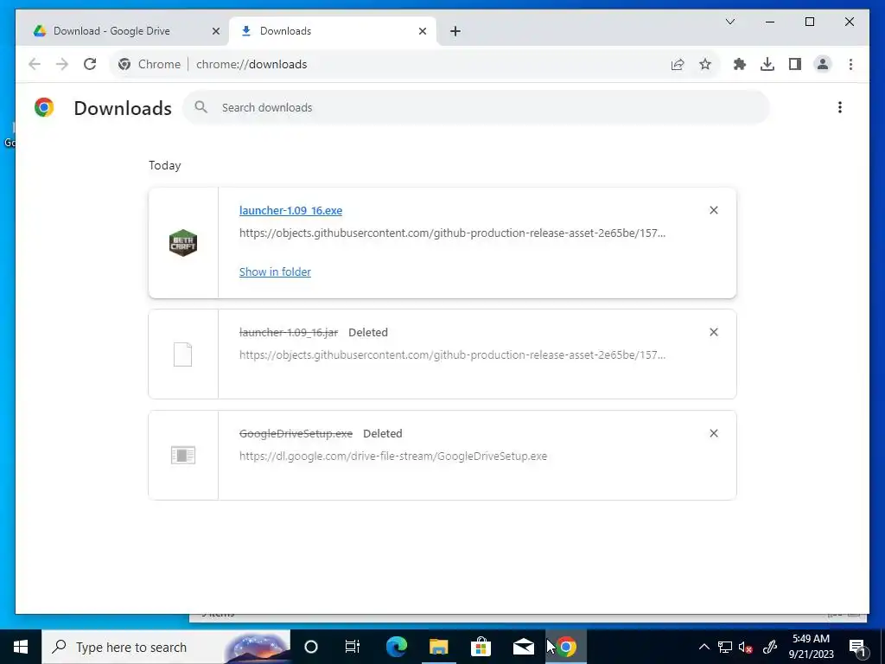Close the Downloads tab
885x664 pixels.
(422, 31)
